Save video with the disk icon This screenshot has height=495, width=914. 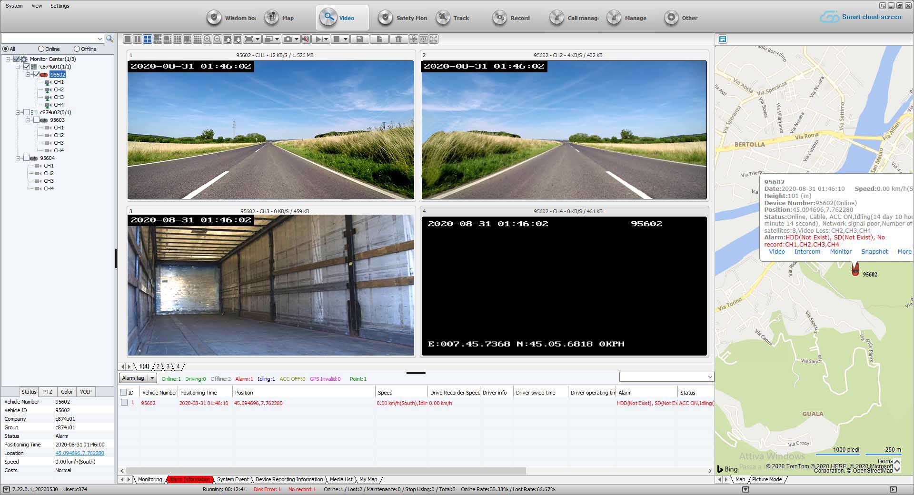[359, 40]
